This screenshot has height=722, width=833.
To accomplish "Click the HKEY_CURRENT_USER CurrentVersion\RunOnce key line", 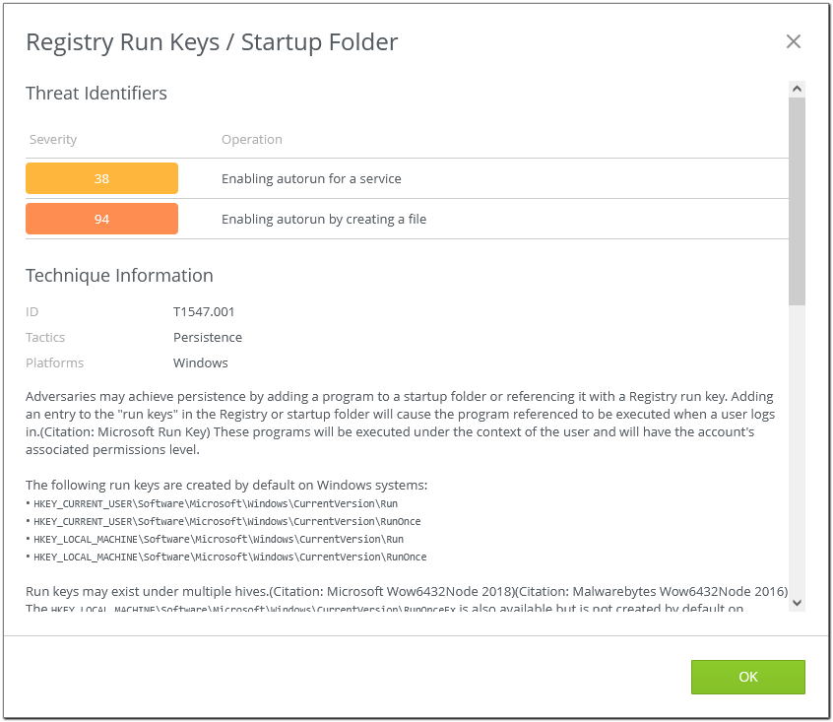I will [x=227, y=522].
